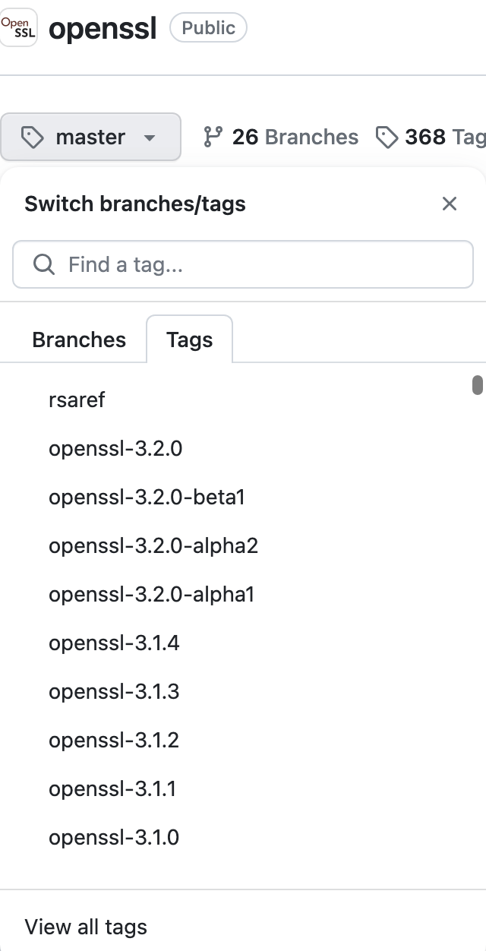
Task: Click inside the Find a tag search box
Action: click(243, 264)
